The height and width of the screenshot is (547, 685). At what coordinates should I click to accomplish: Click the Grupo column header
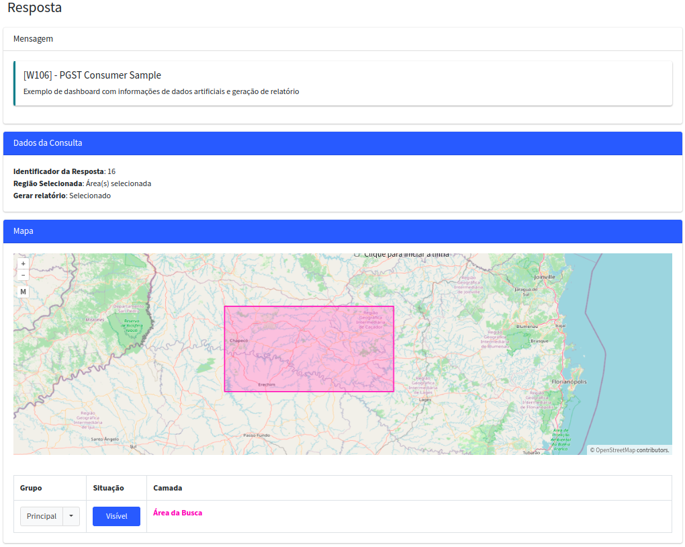coord(32,488)
